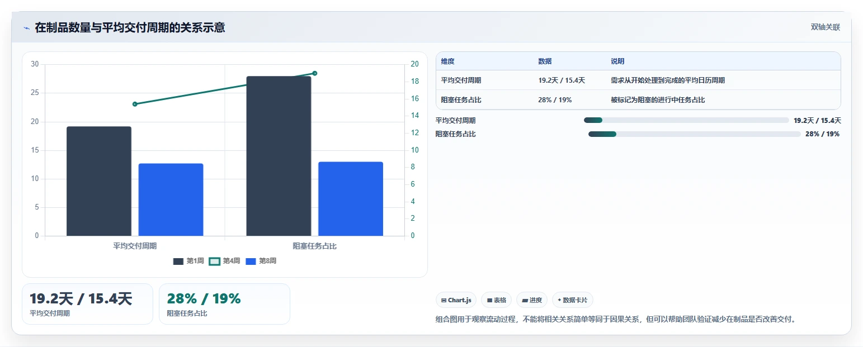Click the 19.2天 / 15.4天 table cell
This screenshot has width=863, height=347.
(562, 80)
